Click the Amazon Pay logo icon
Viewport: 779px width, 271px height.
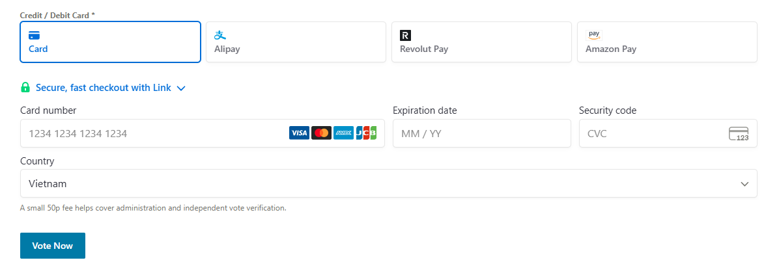tap(593, 35)
